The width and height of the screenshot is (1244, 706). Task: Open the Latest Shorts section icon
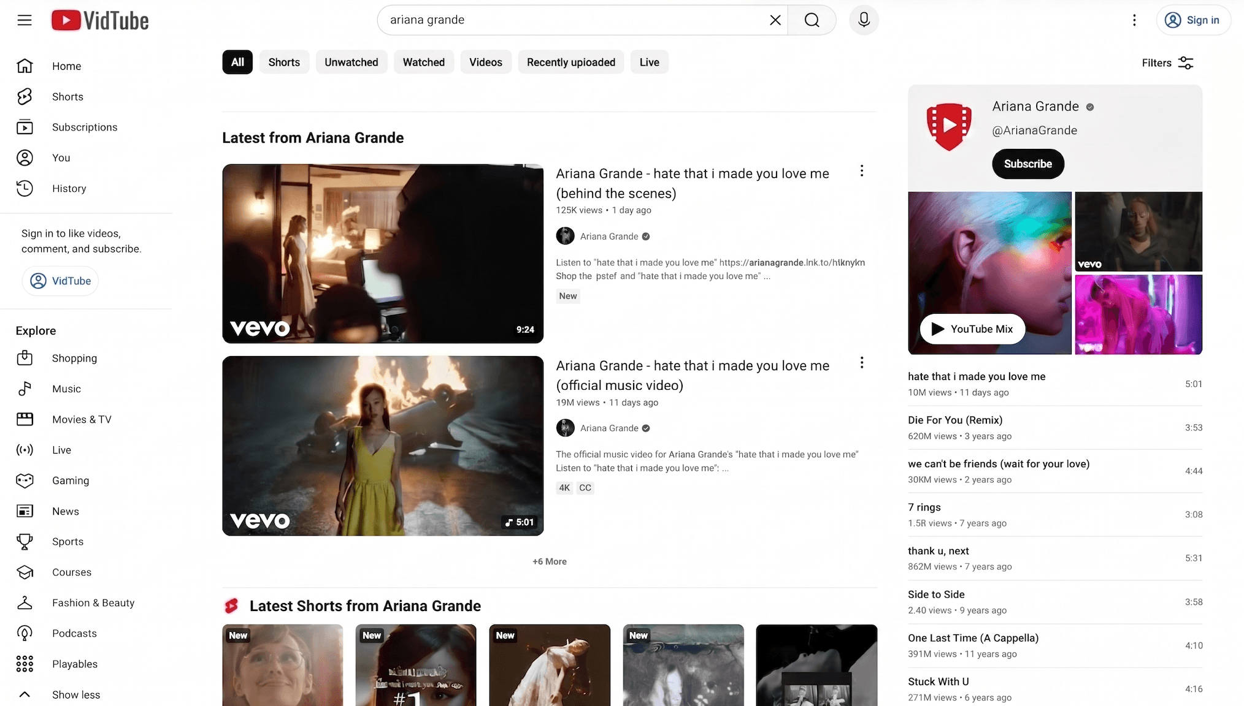(x=231, y=606)
